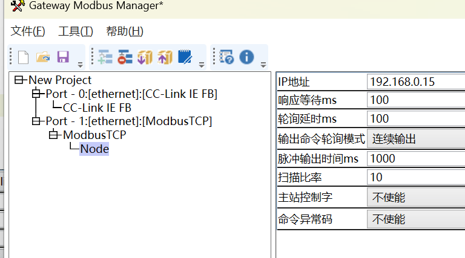This screenshot has height=258, width=465.
Task: Click the 扫描比率 value field
Action: tap(416, 177)
